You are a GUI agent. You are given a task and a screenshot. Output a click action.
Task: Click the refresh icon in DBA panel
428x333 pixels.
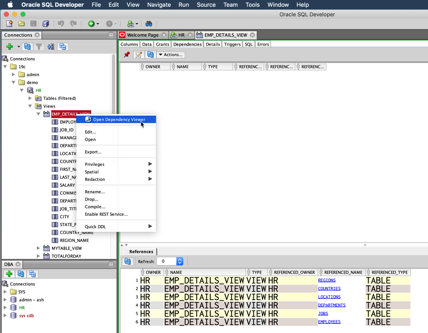tap(21, 274)
